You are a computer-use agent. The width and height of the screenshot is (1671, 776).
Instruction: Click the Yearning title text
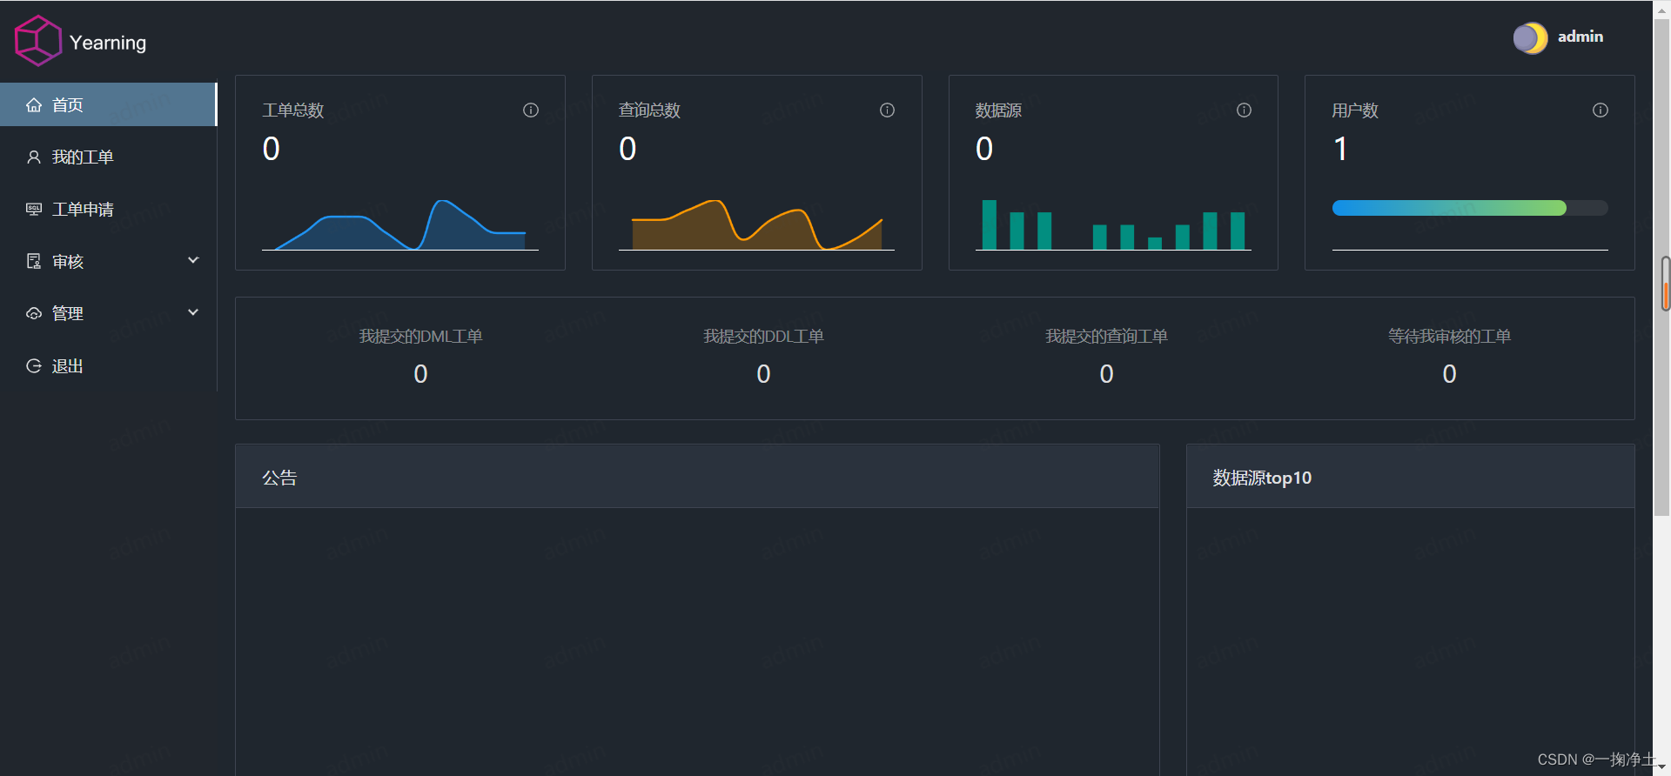pyautogui.click(x=108, y=43)
